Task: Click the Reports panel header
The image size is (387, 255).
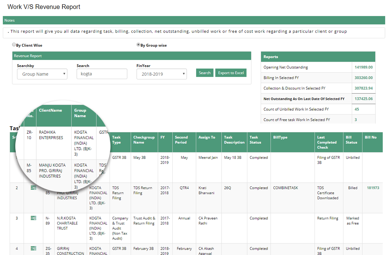Action: [x=318, y=57]
